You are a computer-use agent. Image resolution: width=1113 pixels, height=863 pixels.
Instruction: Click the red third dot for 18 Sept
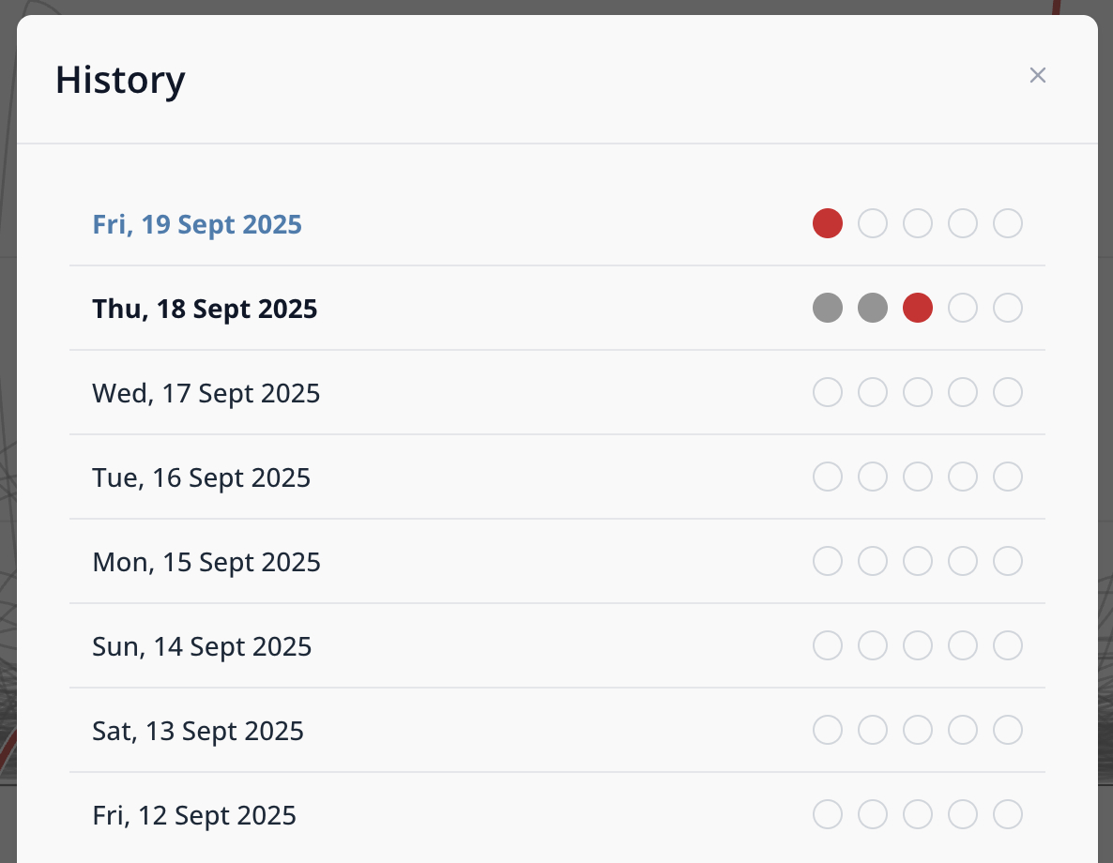tap(918, 309)
